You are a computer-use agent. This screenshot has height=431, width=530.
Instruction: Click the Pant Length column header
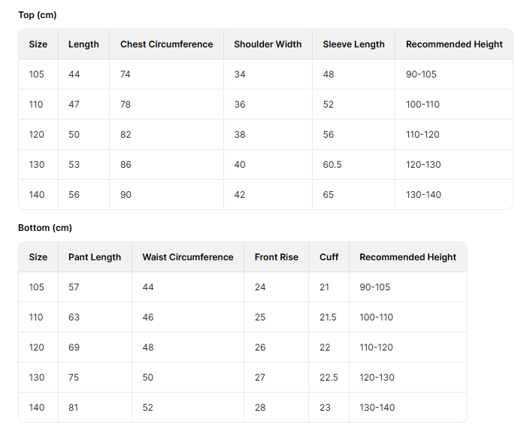(95, 257)
